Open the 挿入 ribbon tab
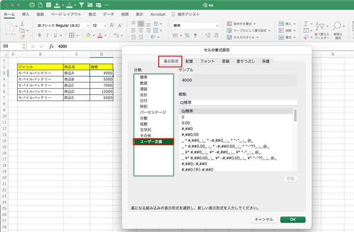Screen dimensions: 354x232 tap(26, 15)
